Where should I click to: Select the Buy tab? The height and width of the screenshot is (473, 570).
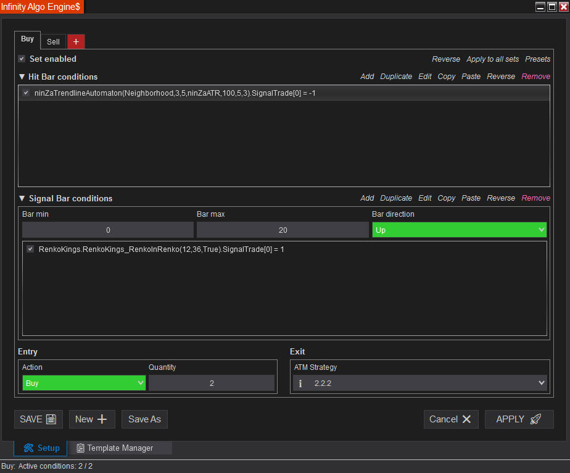(28, 39)
